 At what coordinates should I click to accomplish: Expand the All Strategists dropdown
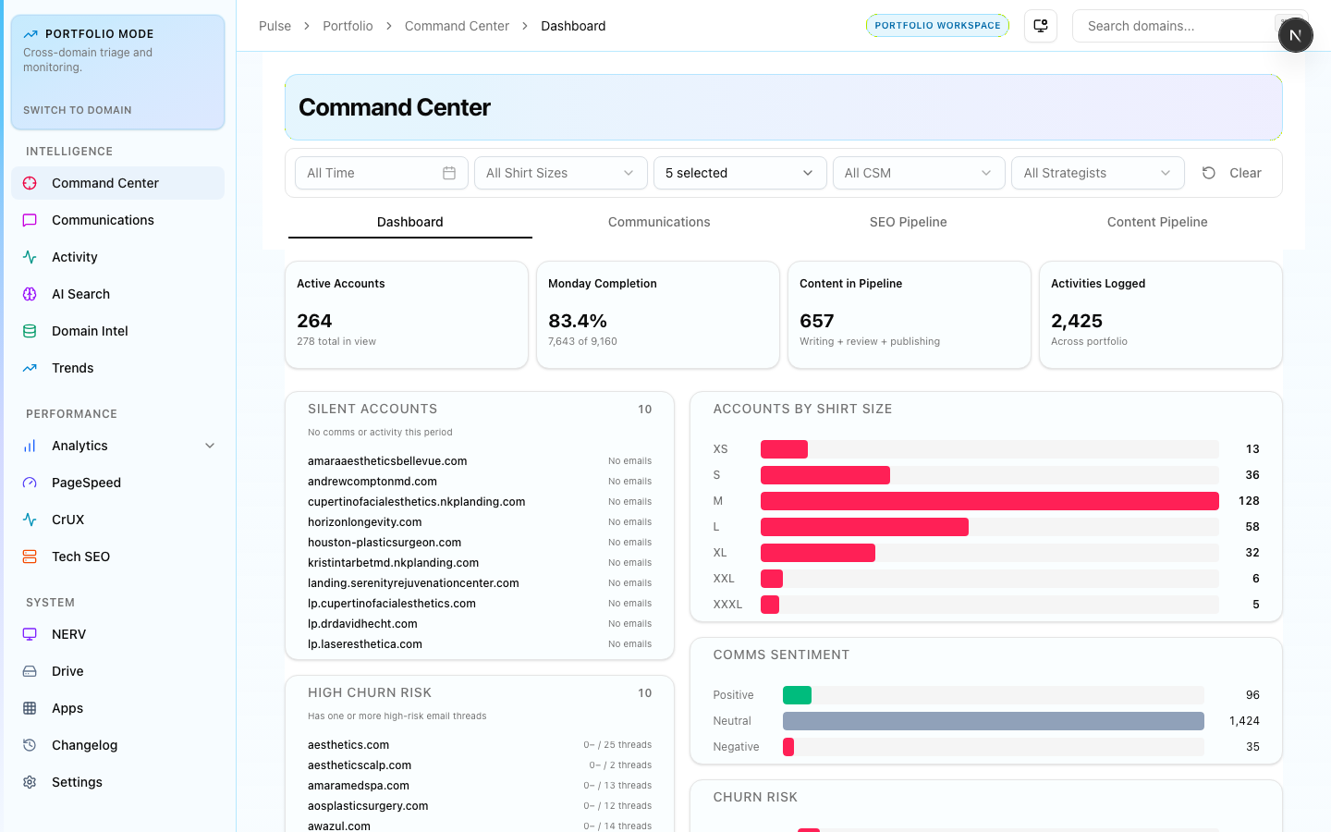[1097, 173]
